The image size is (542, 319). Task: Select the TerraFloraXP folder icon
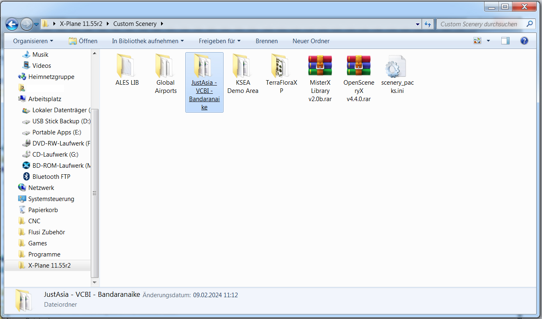point(281,66)
